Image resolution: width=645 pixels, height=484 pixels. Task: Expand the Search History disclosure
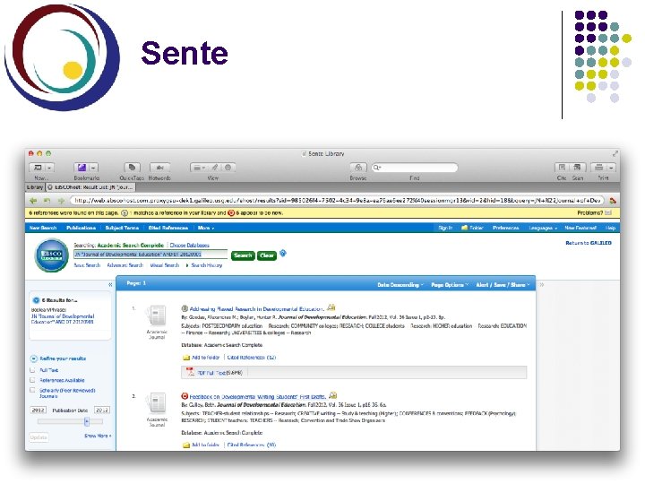(204, 265)
